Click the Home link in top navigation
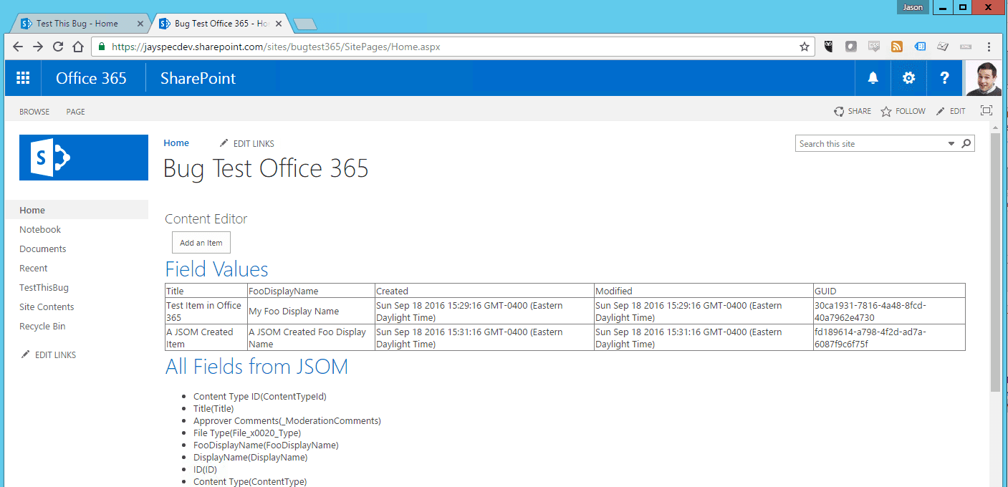The width and height of the screenshot is (1008, 487). [x=176, y=143]
